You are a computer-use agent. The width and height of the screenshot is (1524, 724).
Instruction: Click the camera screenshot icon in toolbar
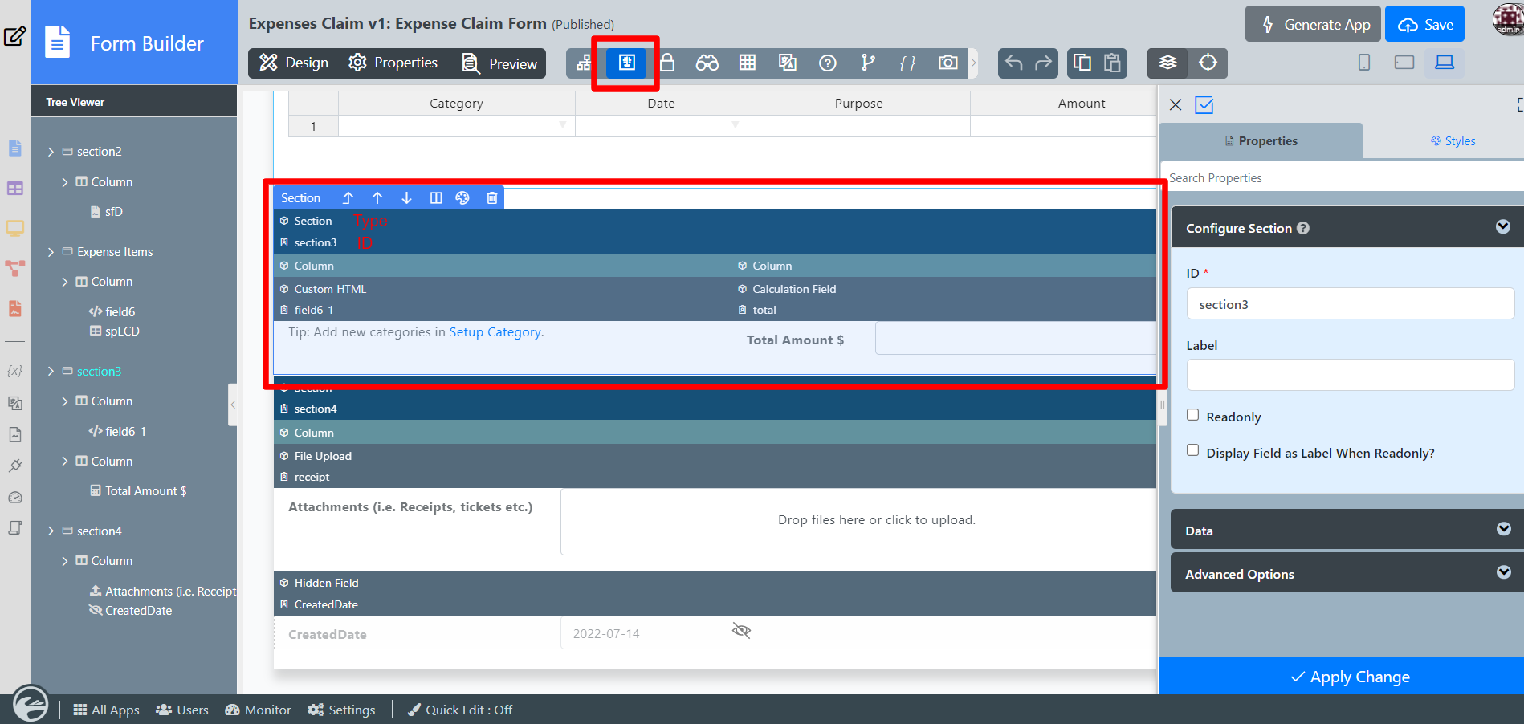(x=947, y=63)
